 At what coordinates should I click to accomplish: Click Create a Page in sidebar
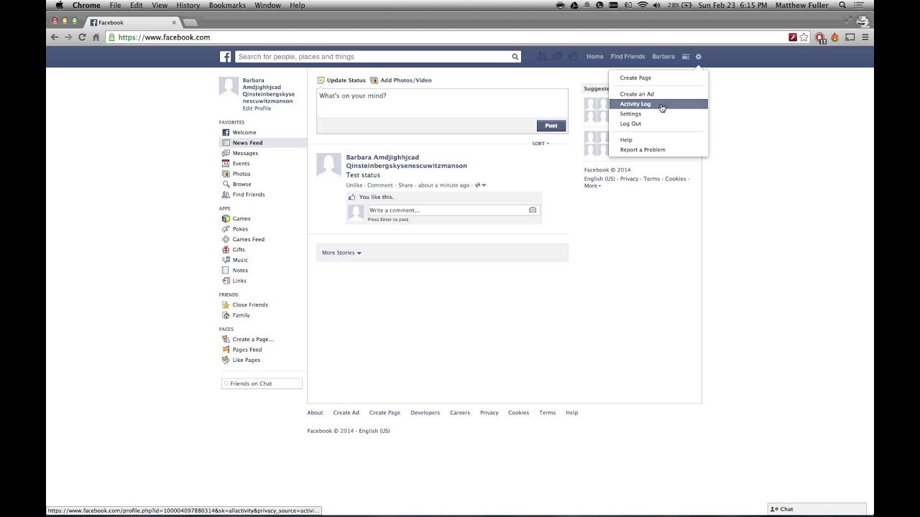tap(253, 340)
